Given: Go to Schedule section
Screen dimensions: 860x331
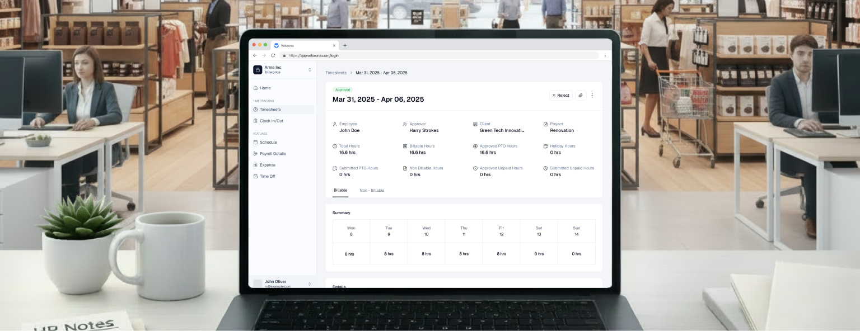Looking at the screenshot, I should pyautogui.click(x=283, y=142).
